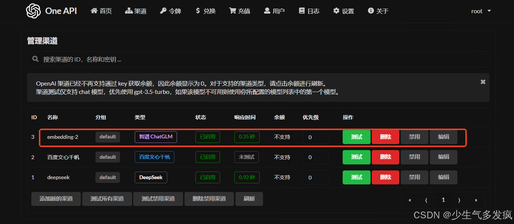Click 已启用 status of embedding-2
Viewport: 514px width, 224px height.
click(x=208, y=137)
